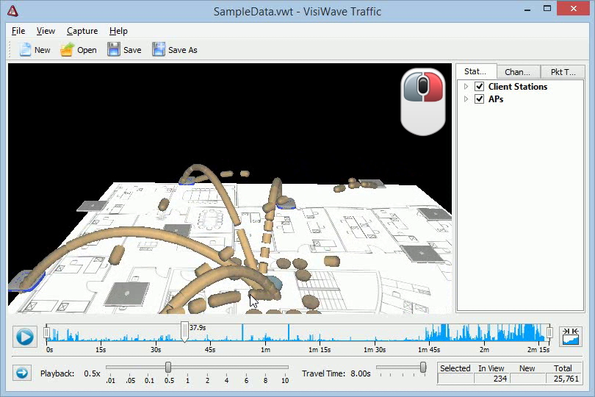
Task: Switch to the Pkt T... tab
Action: [x=563, y=72]
